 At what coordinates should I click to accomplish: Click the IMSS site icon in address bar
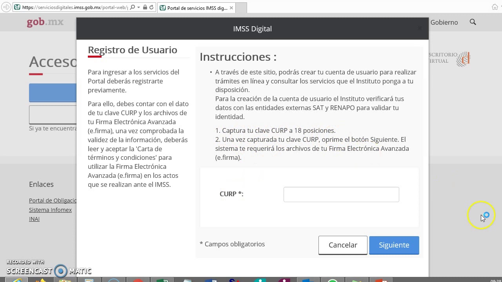pos(17,7)
